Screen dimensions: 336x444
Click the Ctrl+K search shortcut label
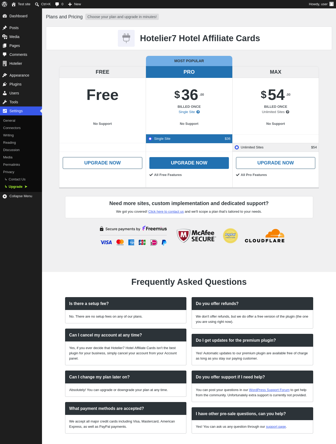click(x=46, y=4)
